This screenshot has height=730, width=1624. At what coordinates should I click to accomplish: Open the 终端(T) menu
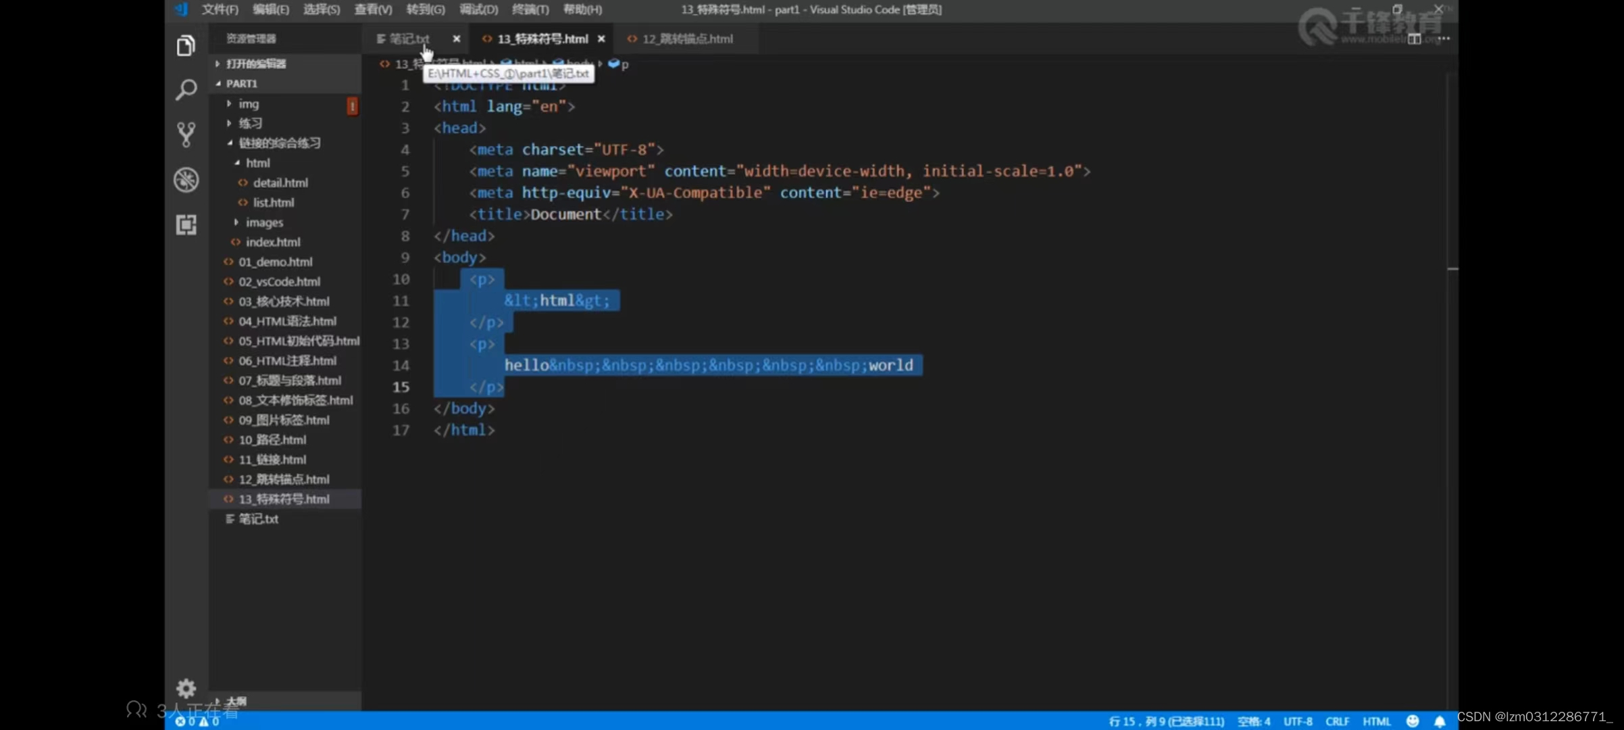point(530,9)
